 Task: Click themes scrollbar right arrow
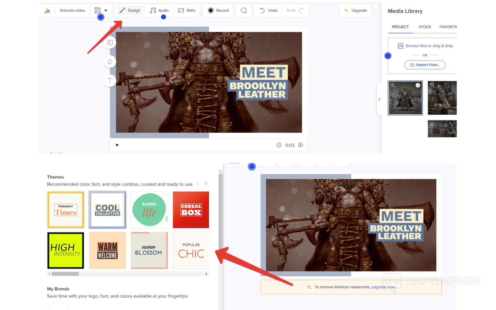pos(207,274)
